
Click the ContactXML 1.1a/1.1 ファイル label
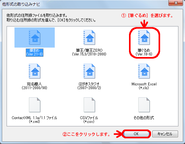click(35, 119)
